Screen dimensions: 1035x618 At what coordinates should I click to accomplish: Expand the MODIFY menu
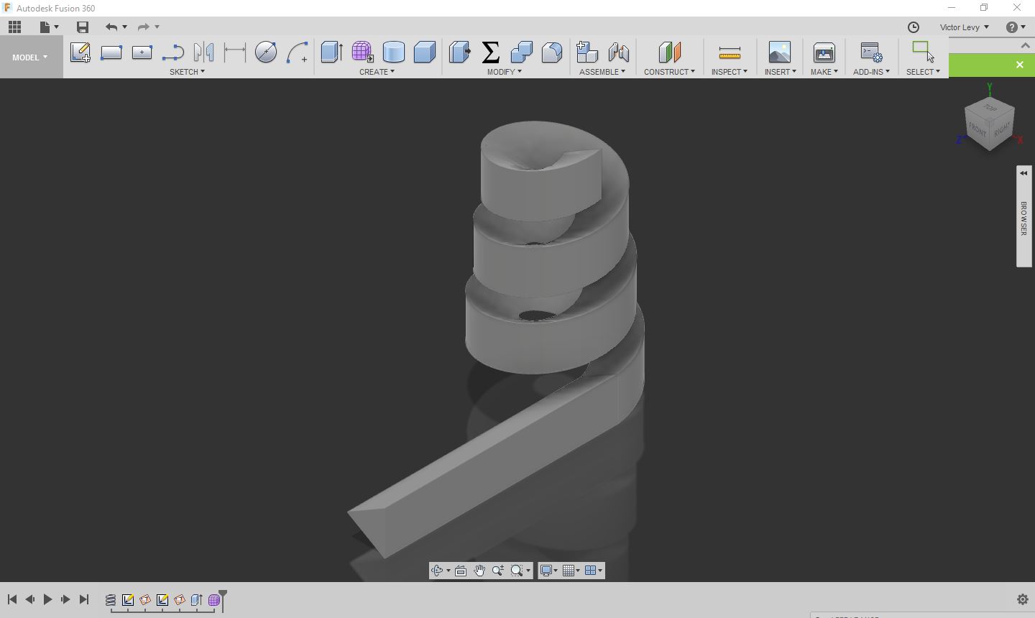[504, 72]
